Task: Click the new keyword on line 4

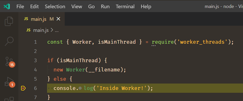Action: tap(58, 70)
